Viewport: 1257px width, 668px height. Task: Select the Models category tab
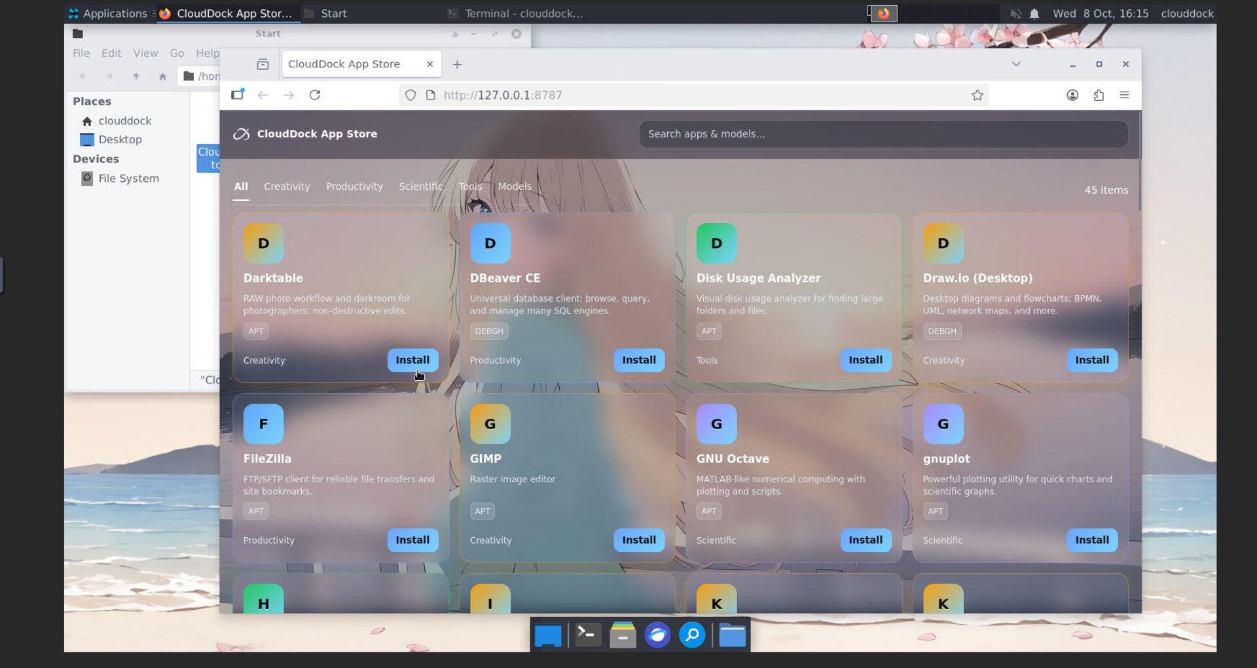coord(515,186)
